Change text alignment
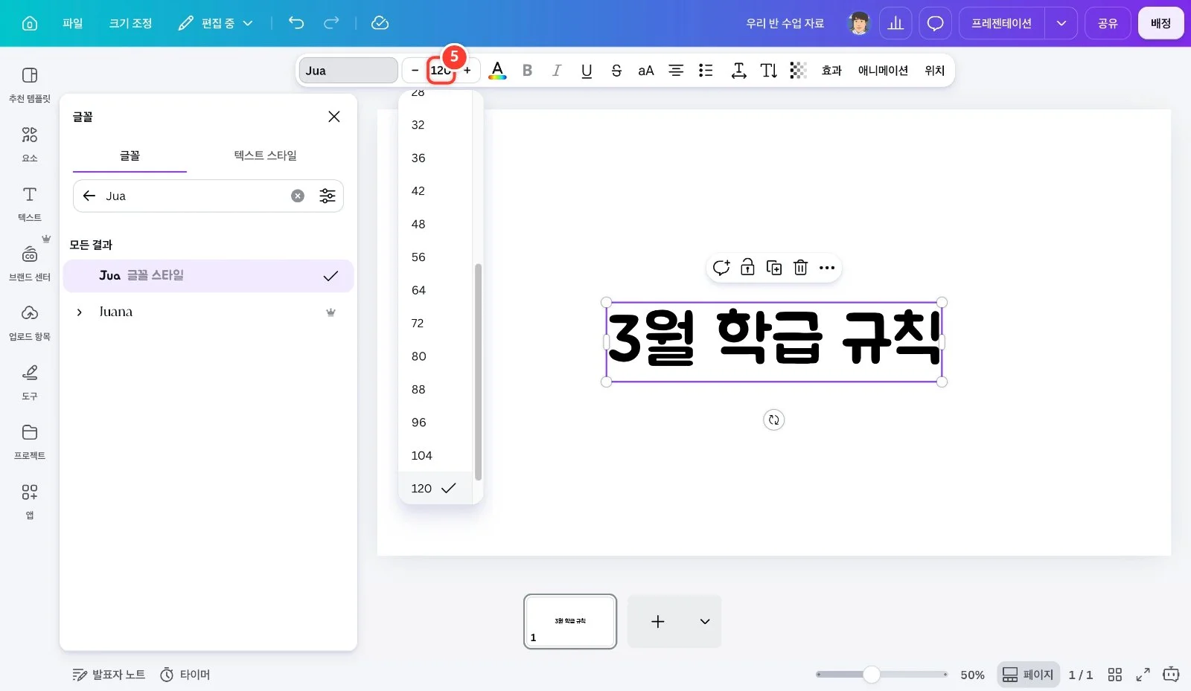 (676, 71)
